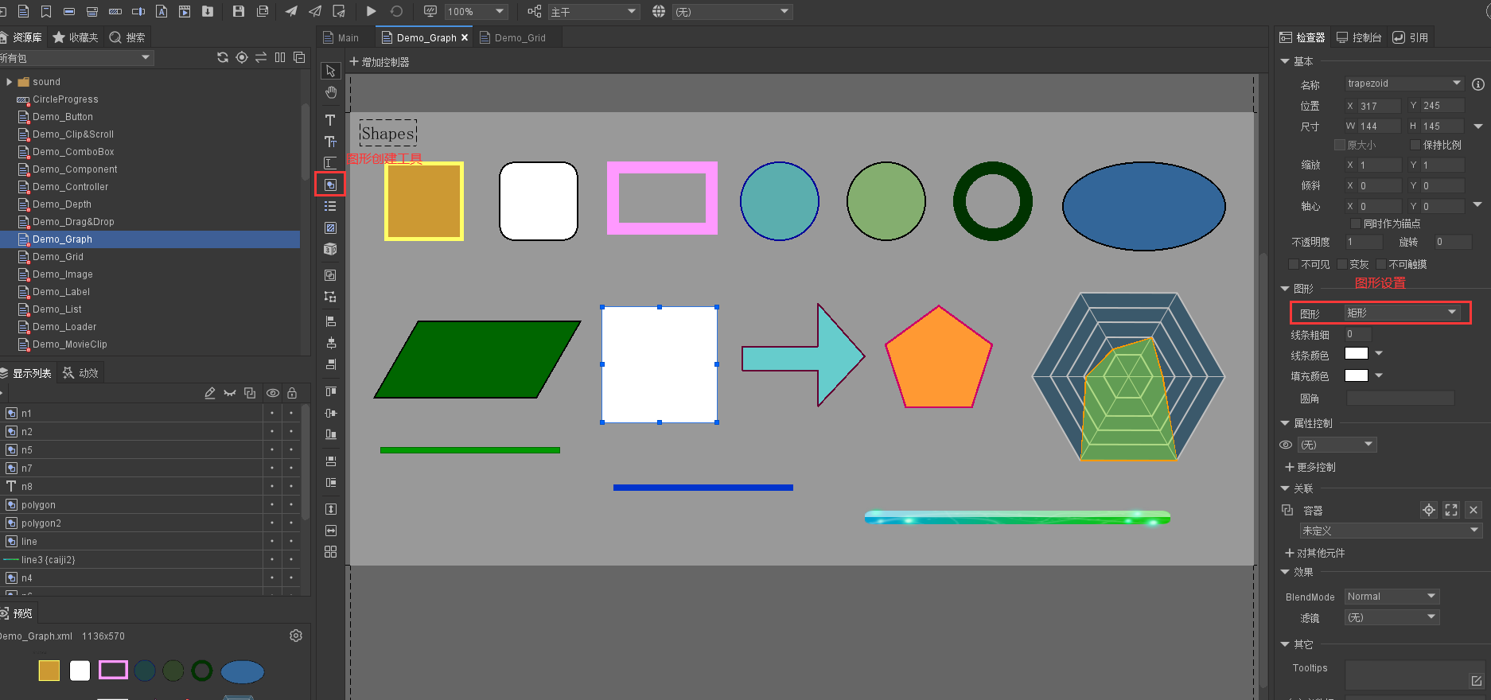The width and height of the screenshot is (1491, 700).
Task: Choose the text creation tool
Action: 330,120
